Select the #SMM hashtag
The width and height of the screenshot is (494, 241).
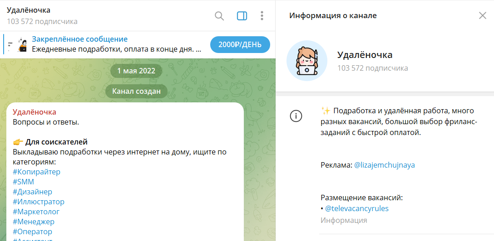[x=24, y=182]
